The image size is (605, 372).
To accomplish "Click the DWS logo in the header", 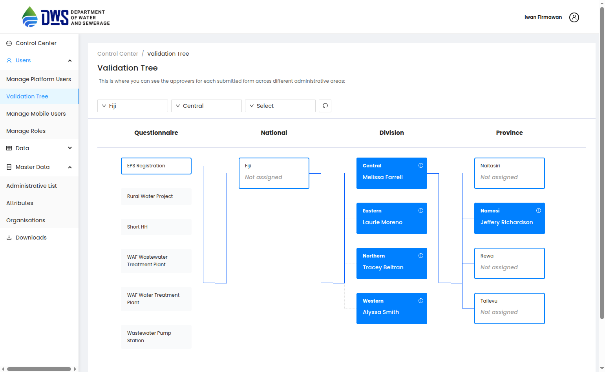I will coord(66,17).
